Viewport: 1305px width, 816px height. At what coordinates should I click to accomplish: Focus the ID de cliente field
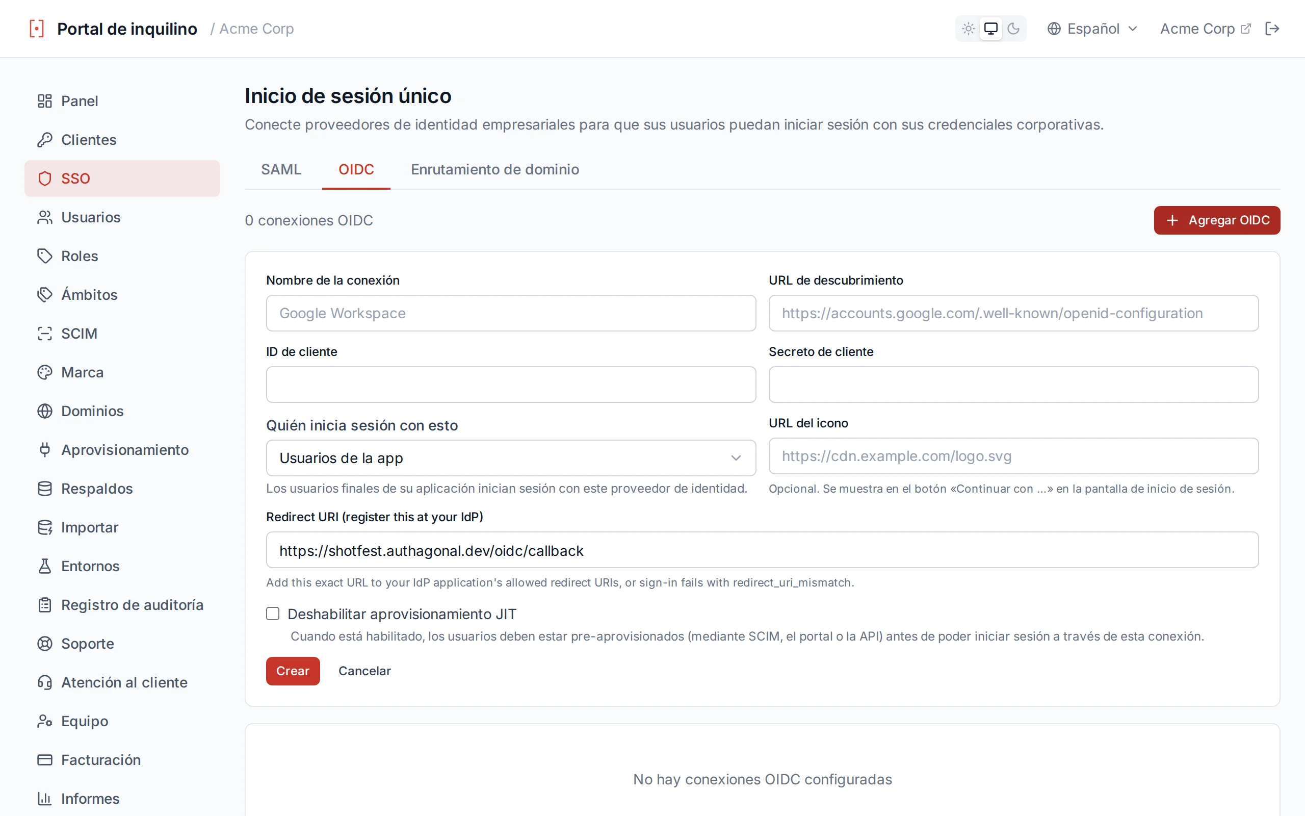pyautogui.click(x=511, y=384)
